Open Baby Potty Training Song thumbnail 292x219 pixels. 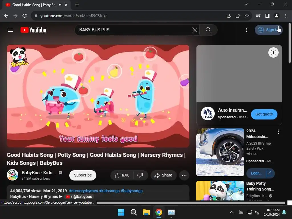click(x=220, y=190)
